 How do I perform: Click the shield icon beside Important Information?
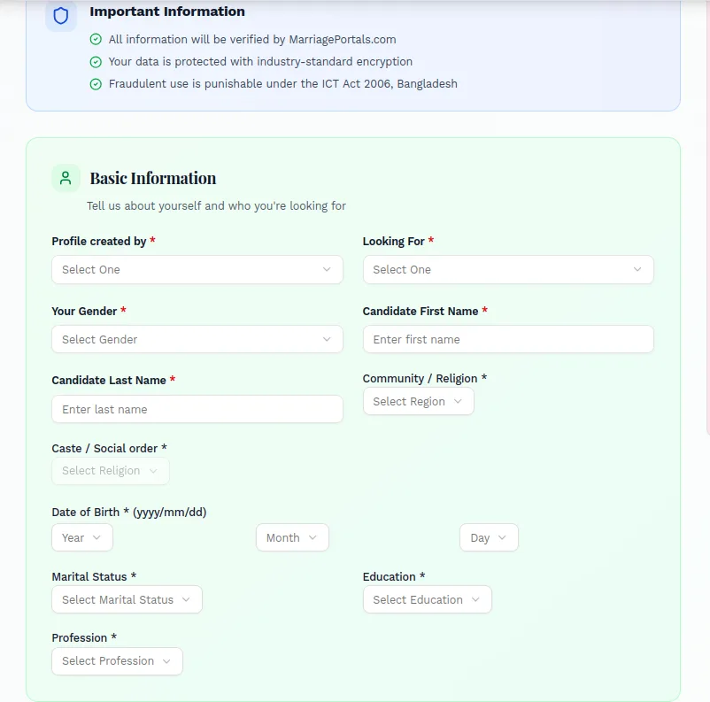[x=61, y=16]
